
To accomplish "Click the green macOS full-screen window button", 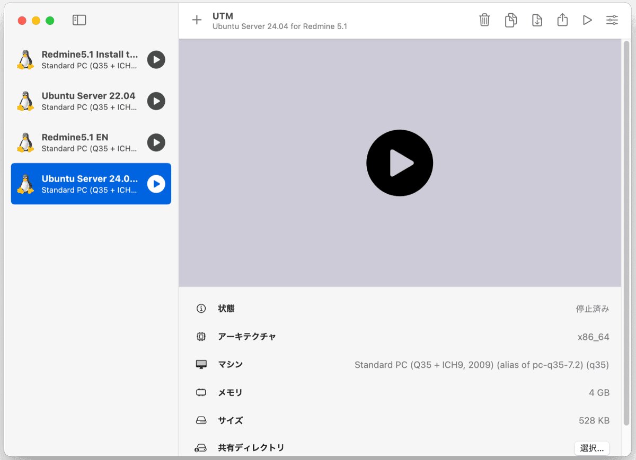I will tap(50, 21).
